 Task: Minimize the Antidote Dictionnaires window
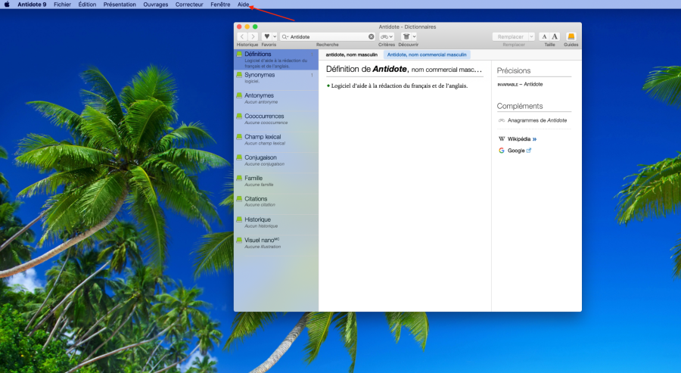[247, 26]
